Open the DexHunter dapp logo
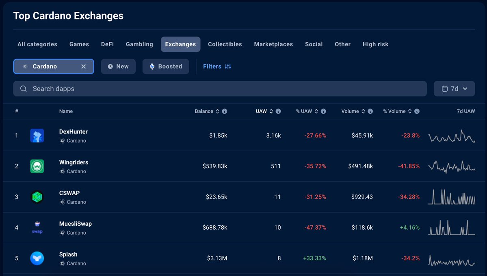 click(37, 136)
